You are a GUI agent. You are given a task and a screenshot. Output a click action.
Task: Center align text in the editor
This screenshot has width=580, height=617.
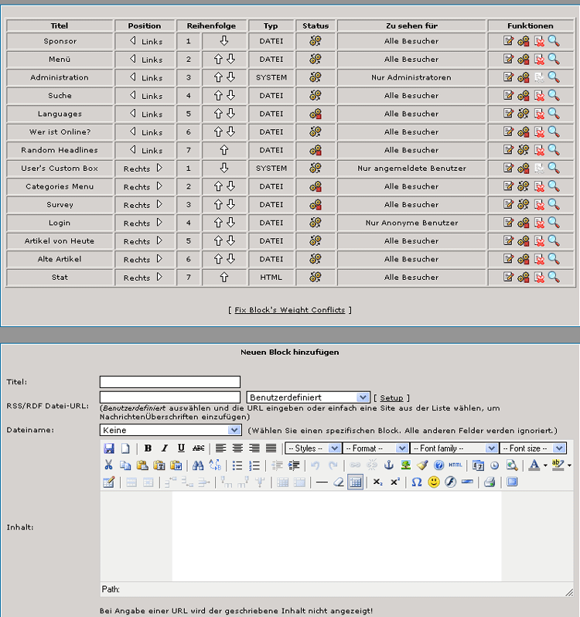[237, 448]
